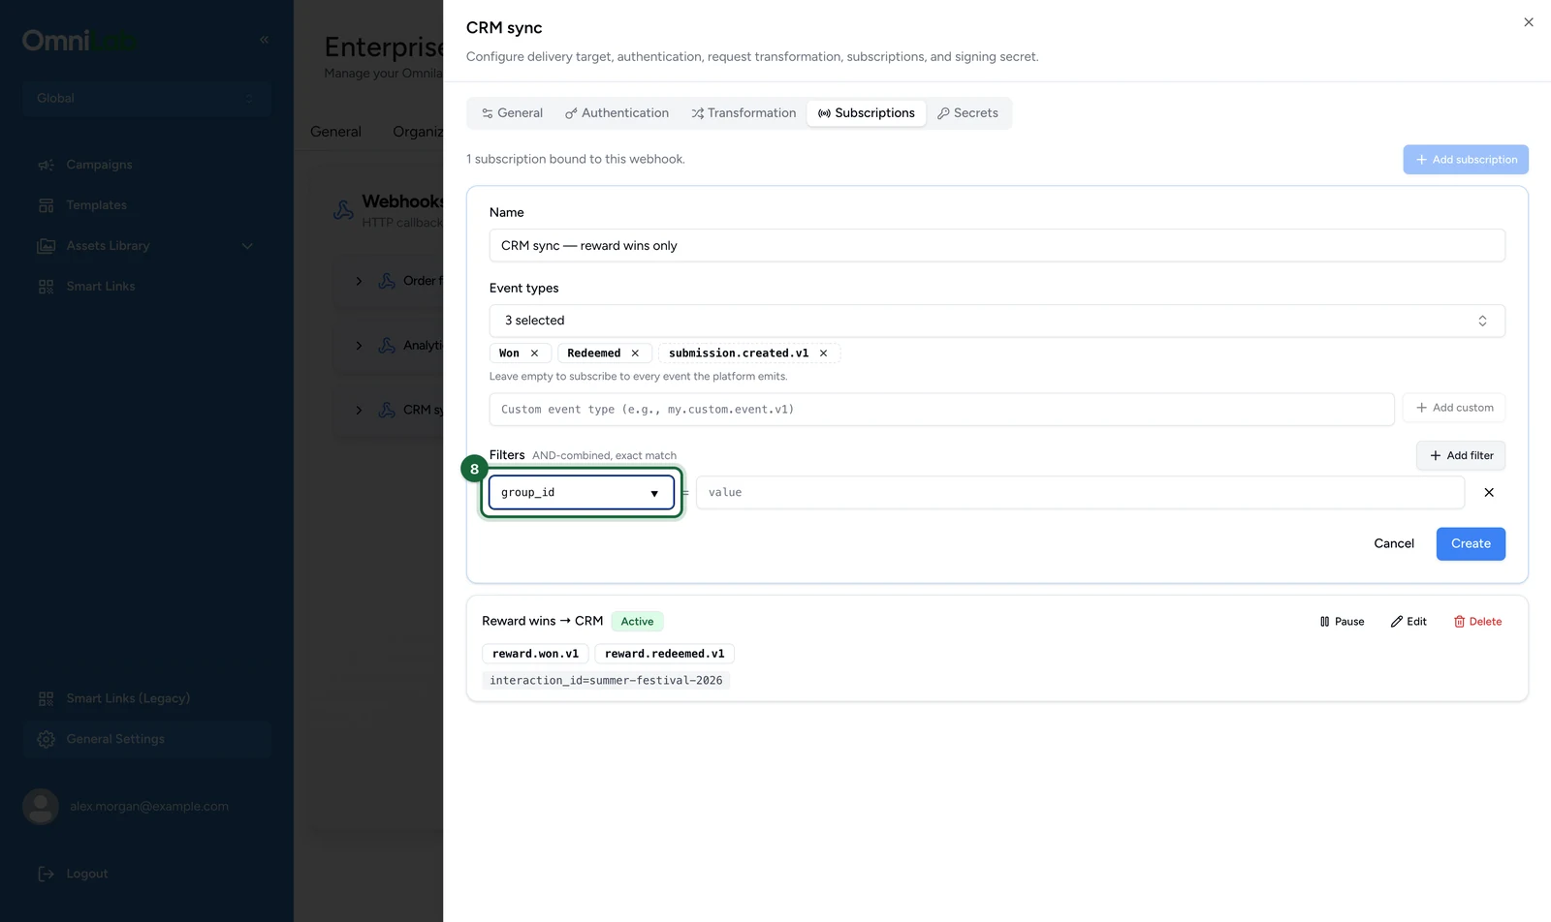
Task: Click the filter value field
Action: coord(1080,493)
